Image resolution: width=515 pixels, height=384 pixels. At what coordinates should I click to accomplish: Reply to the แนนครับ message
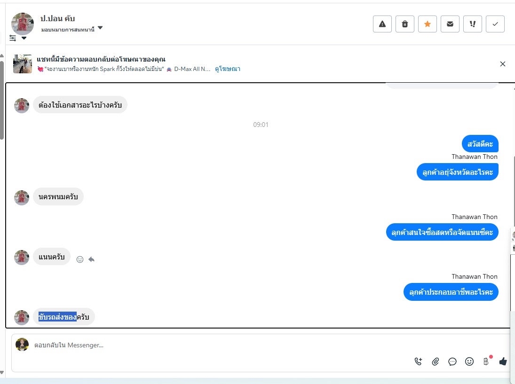[x=92, y=259]
